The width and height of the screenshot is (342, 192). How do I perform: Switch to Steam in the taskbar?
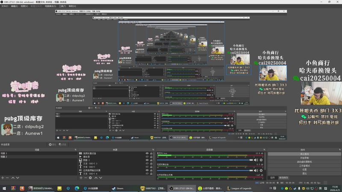point(118,188)
